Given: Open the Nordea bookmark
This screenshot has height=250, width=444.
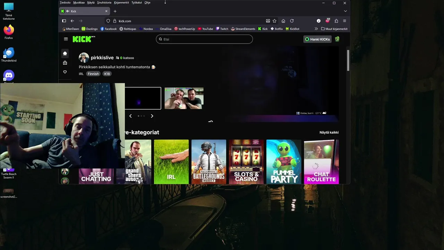Looking at the screenshot, I should 146,29.
